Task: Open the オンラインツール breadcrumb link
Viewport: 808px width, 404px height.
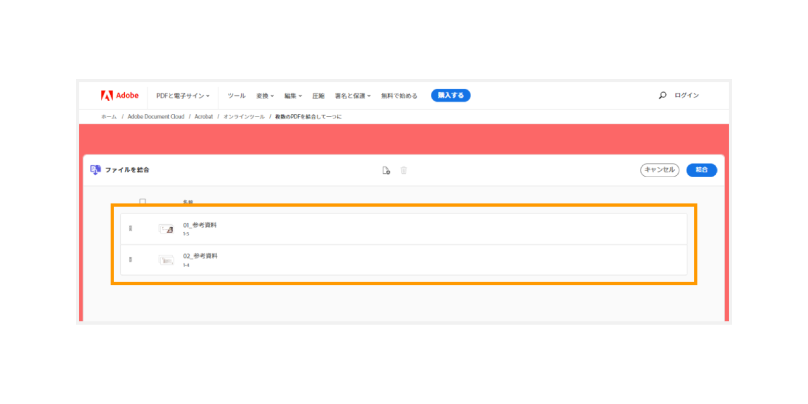Action: coord(244,117)
